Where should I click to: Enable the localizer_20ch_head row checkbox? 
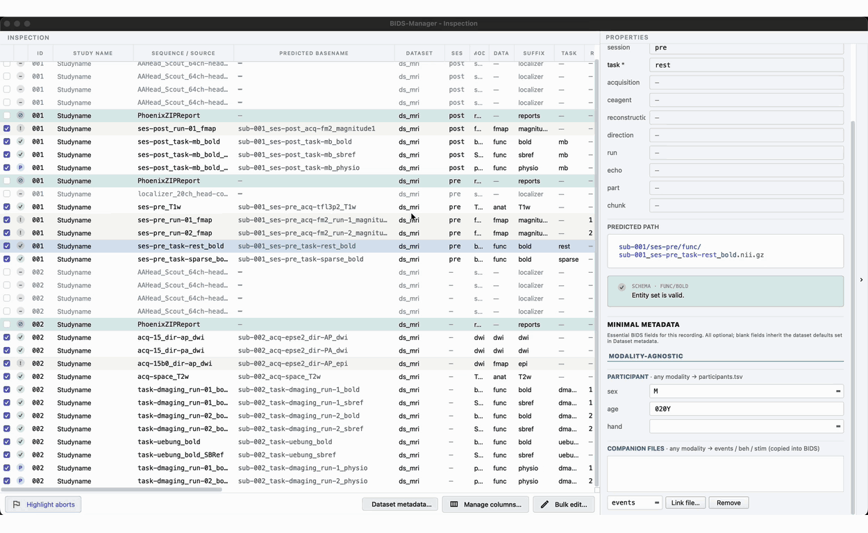click(x=7, y=194)
